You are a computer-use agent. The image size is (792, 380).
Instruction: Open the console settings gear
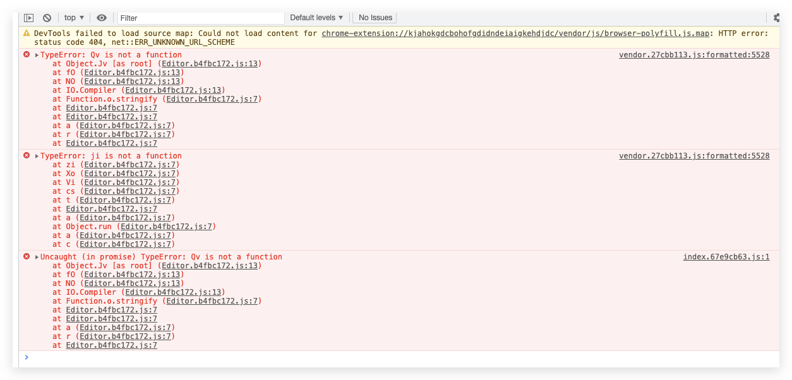pos(775,17)
